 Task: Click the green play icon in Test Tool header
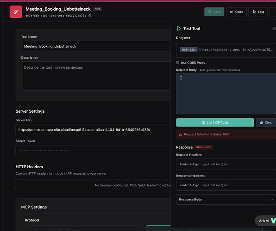point(179,29)
